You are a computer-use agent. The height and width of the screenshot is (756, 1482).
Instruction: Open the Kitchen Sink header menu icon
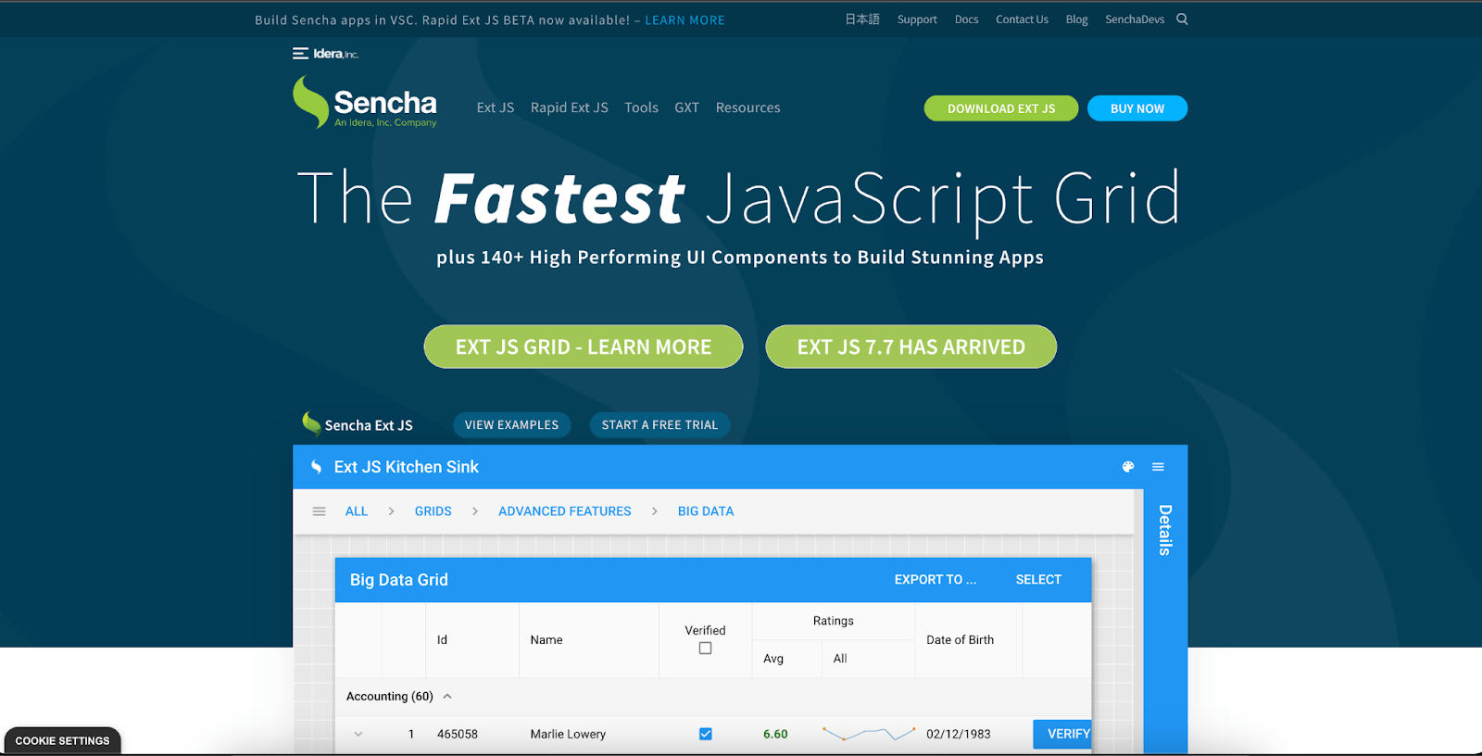1158,467
